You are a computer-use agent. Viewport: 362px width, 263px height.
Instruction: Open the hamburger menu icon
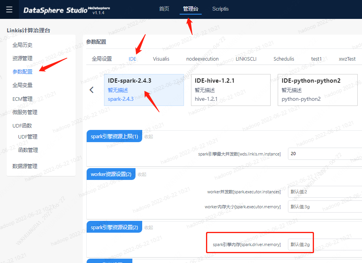9,9
